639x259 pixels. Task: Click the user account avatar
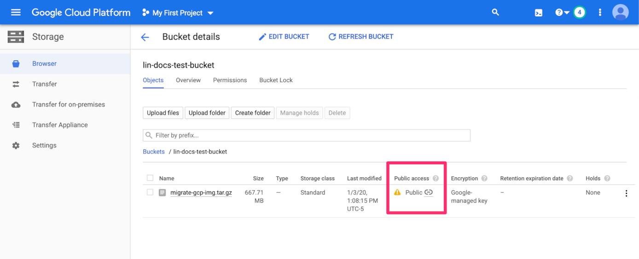click(620, 12)
